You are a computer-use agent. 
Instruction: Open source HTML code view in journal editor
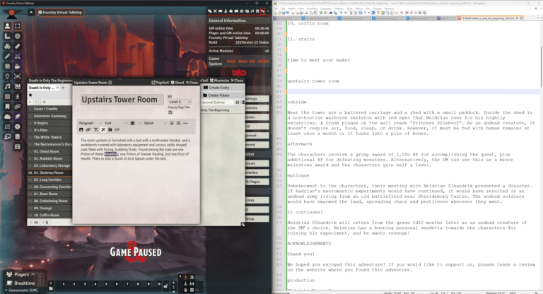[117, 129]
